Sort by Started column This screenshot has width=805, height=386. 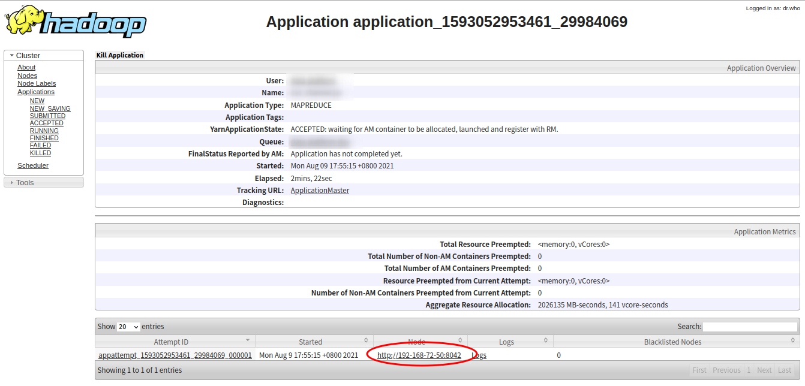pos(314,342)
